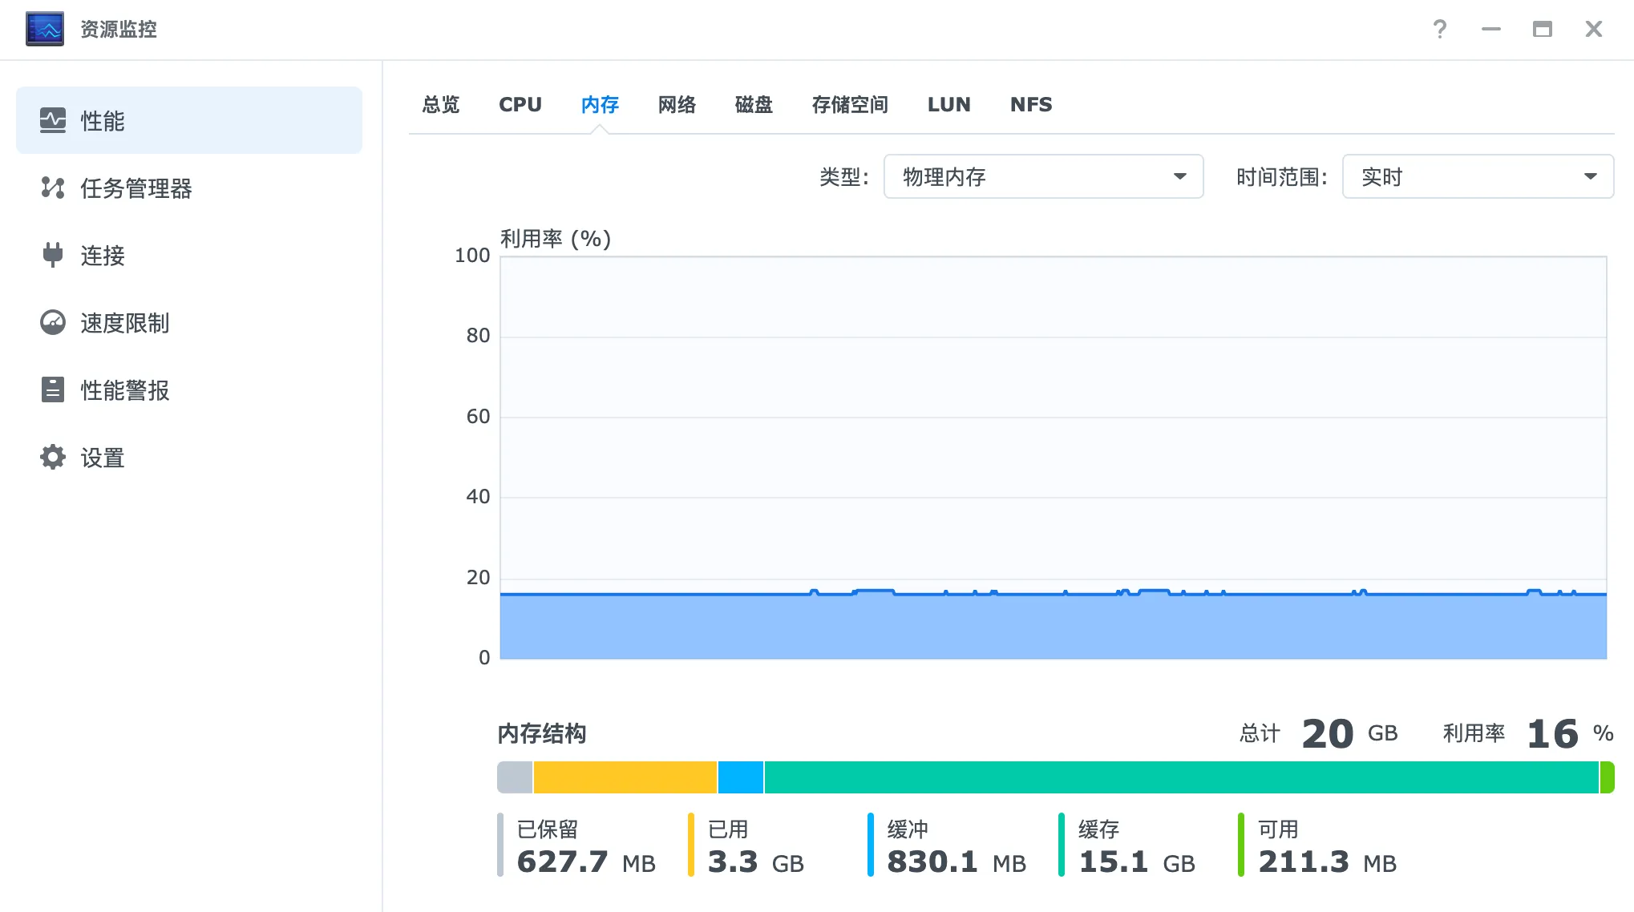The image size is (1634, 912).
Task: Expand the 物理内存 type dropdown
Action: pos(1042,176)
